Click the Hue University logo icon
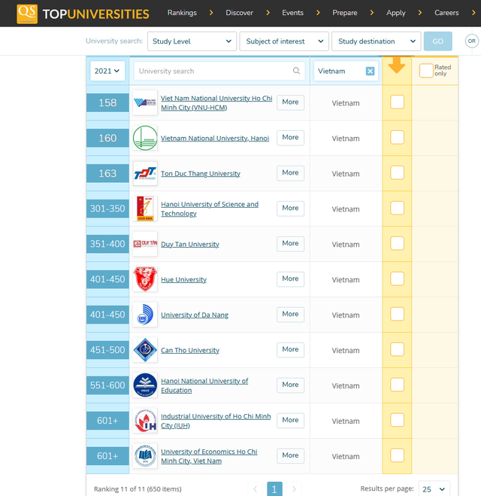This screenshot has height=496, width=481. click(x=145, y=279)
